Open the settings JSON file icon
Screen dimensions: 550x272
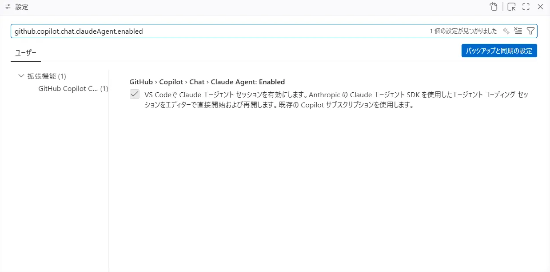pos(494,7)
